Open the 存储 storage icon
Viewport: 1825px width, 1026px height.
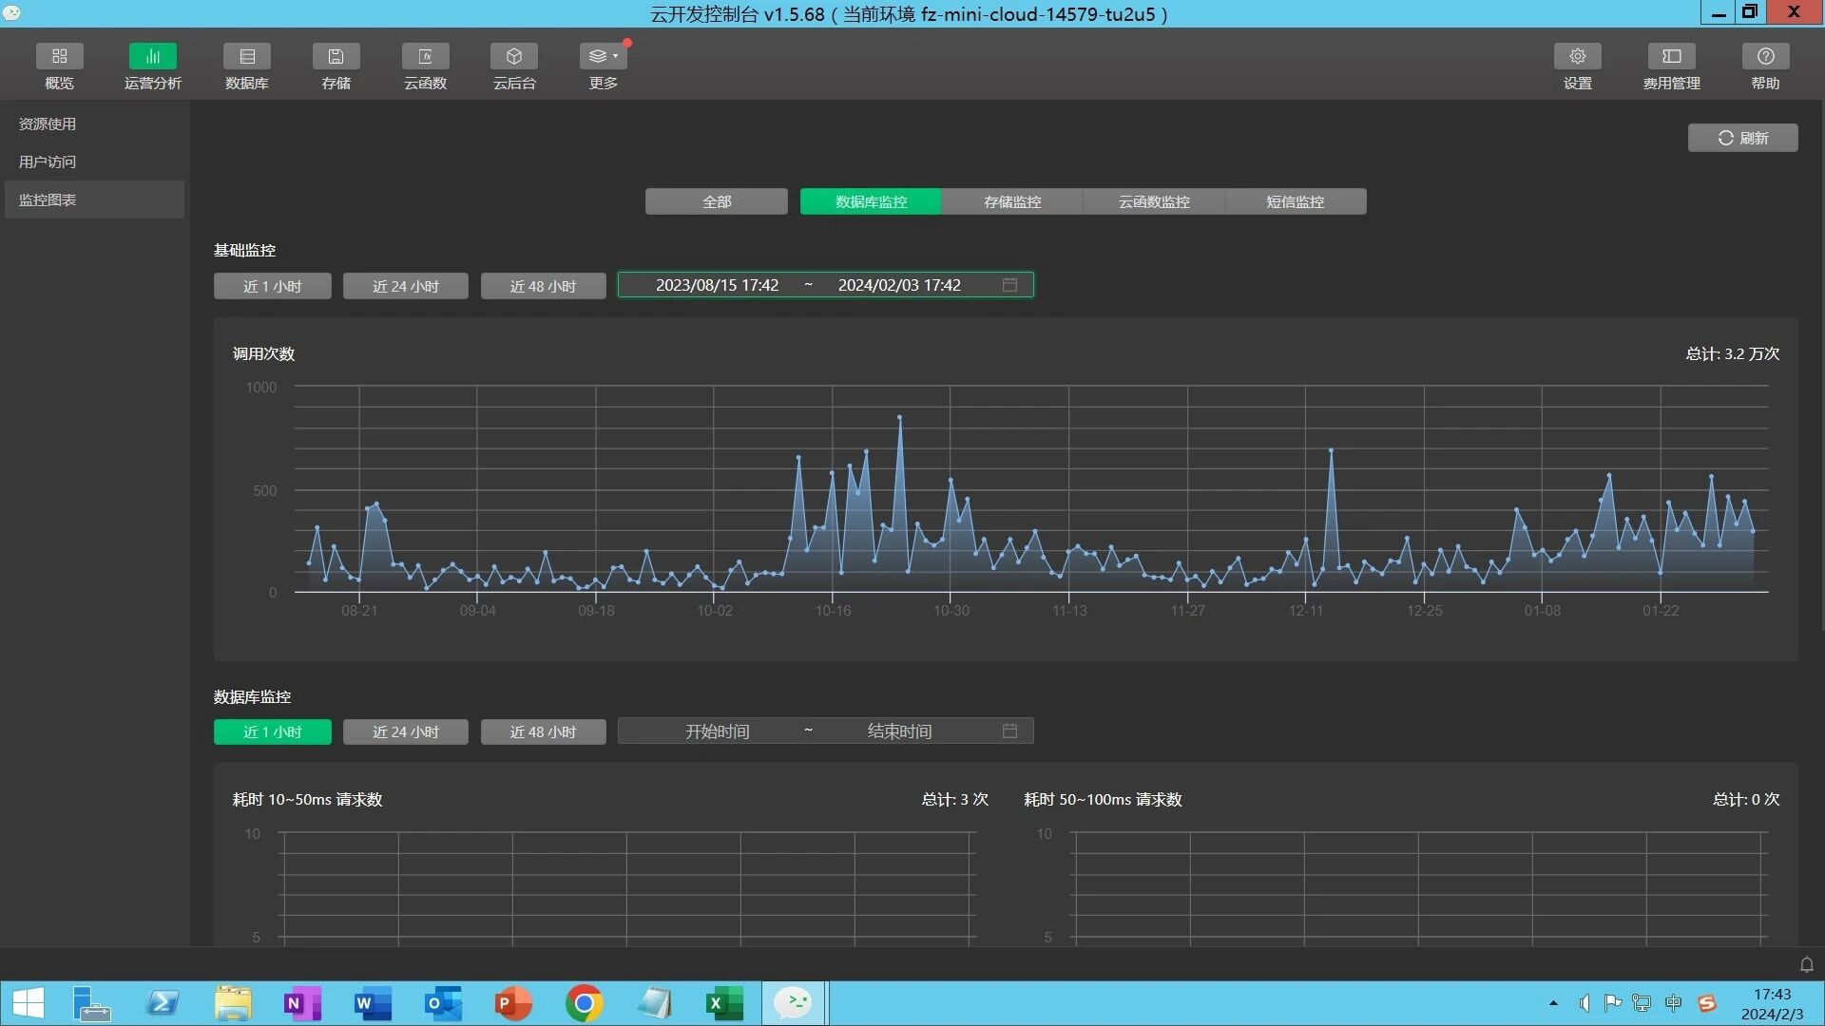coord(336,57)
